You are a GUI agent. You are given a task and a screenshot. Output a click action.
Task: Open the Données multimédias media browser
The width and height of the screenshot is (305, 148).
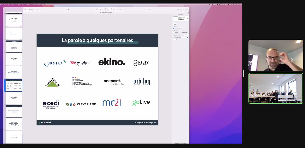(113, 10)
